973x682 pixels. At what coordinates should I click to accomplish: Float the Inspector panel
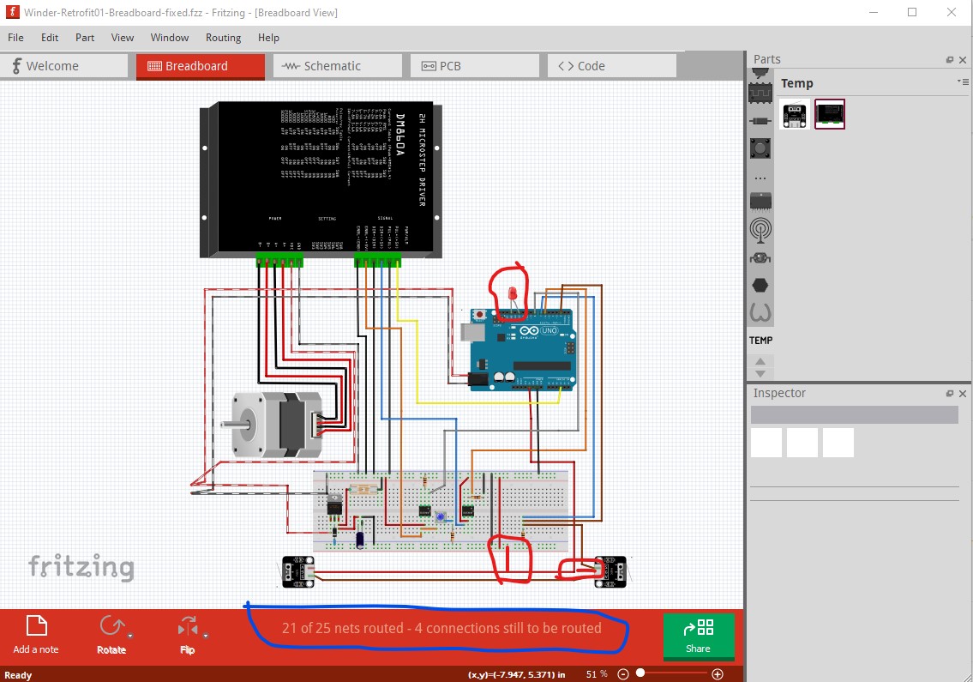pyautogui.click(x=949, y=394)
